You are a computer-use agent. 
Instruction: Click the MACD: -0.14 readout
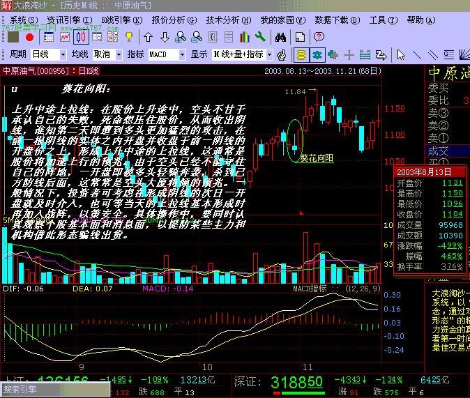coord(168,289)
